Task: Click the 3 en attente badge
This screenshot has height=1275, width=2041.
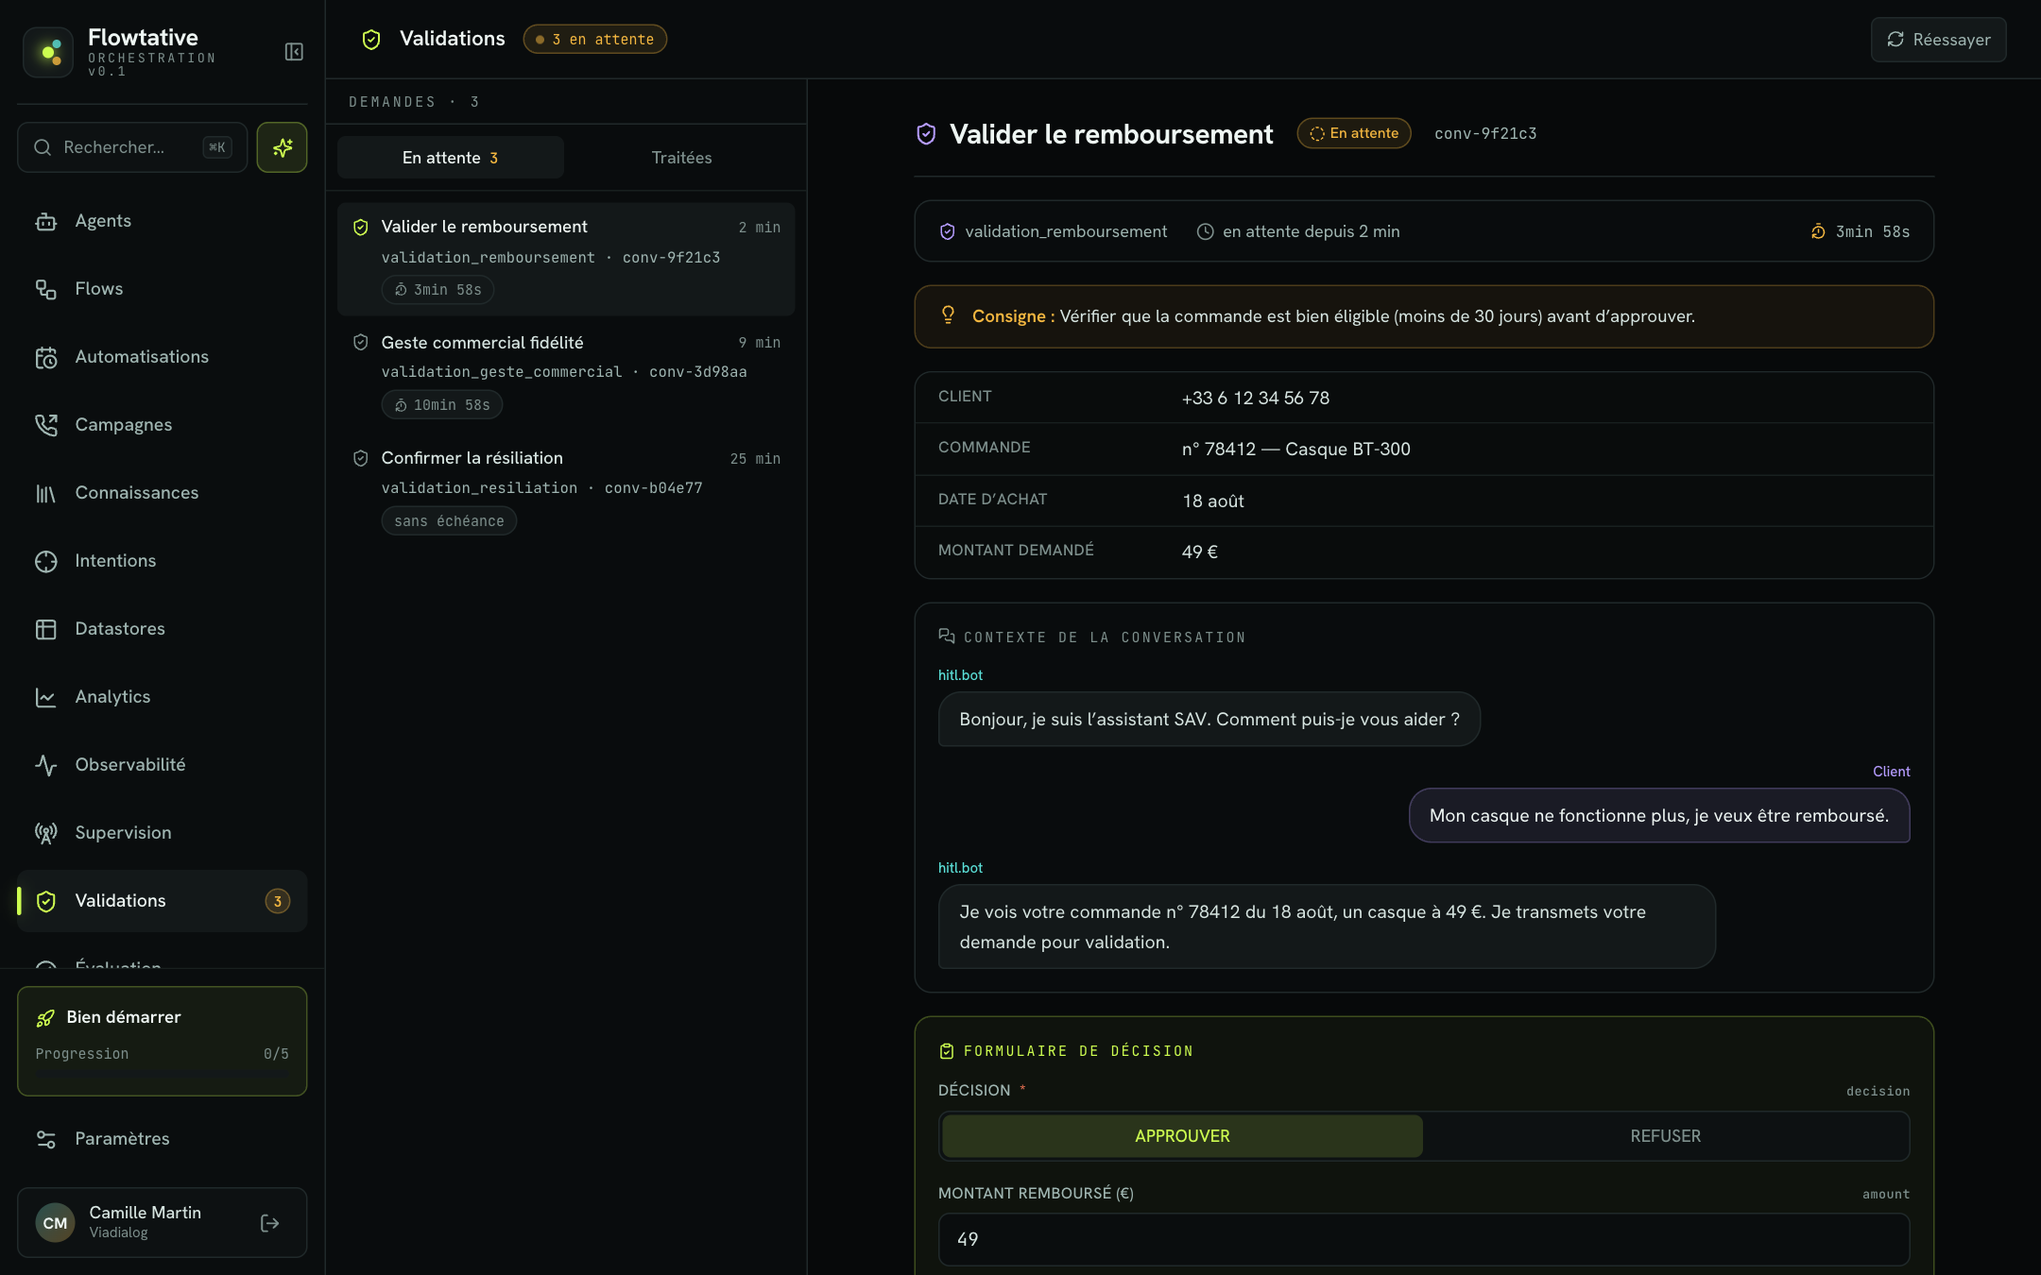Action: coord(595,40)
